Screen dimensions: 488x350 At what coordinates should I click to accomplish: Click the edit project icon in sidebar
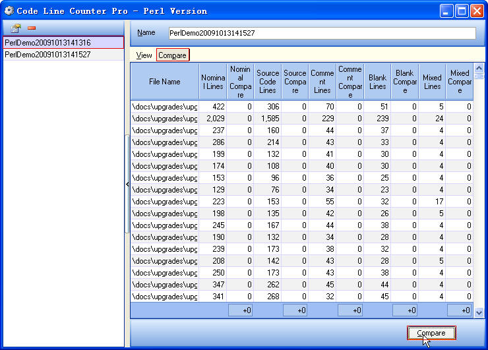(x=16, y=28)
